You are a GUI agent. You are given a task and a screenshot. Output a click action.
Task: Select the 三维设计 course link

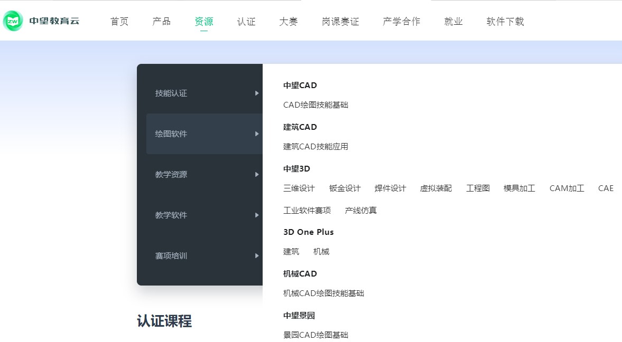coord(299,188)
